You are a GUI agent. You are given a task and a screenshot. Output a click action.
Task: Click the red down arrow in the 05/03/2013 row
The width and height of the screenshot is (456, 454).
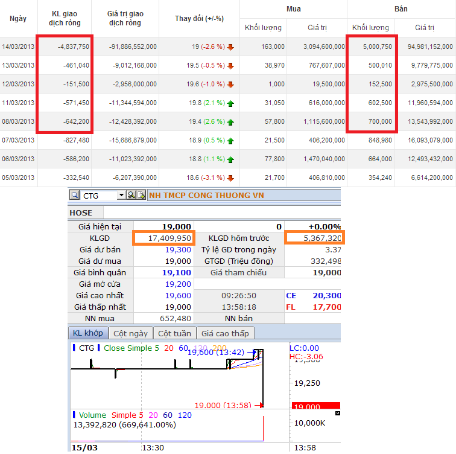(x=230, y=178)
